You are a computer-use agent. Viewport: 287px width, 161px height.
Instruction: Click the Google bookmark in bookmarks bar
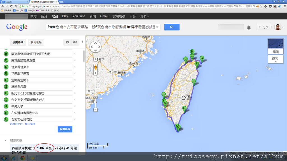click(18, 10)
